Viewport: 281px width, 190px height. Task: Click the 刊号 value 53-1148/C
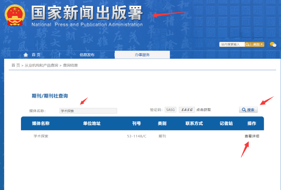136,136
